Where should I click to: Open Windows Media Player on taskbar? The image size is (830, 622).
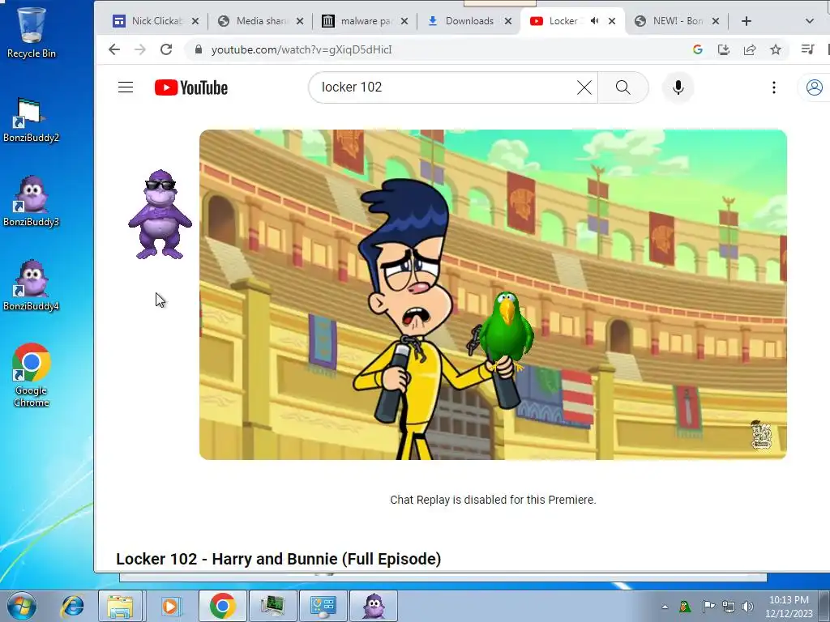point(170,606)
